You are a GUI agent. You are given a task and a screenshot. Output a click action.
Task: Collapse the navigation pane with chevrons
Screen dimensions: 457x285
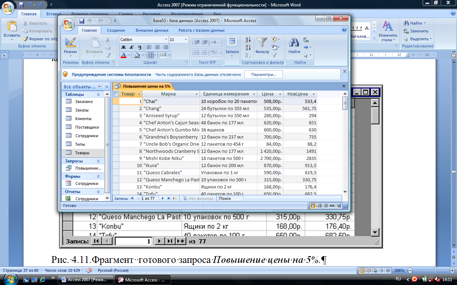pyautogui.click(x=106, y=87)
